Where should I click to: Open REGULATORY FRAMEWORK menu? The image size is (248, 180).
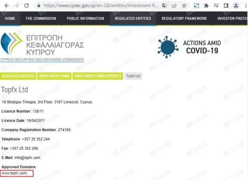click(x=184, y=18)
